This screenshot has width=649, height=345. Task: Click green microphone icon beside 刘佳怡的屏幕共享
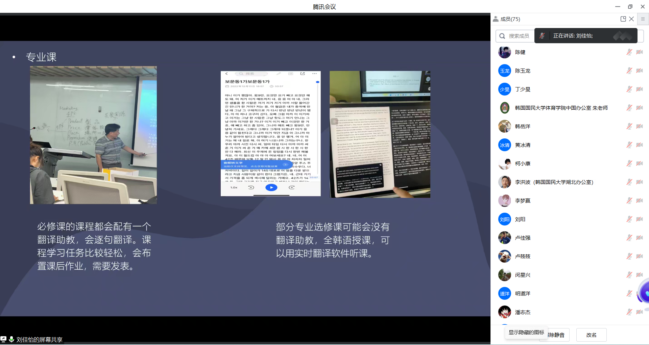[11, 339]
